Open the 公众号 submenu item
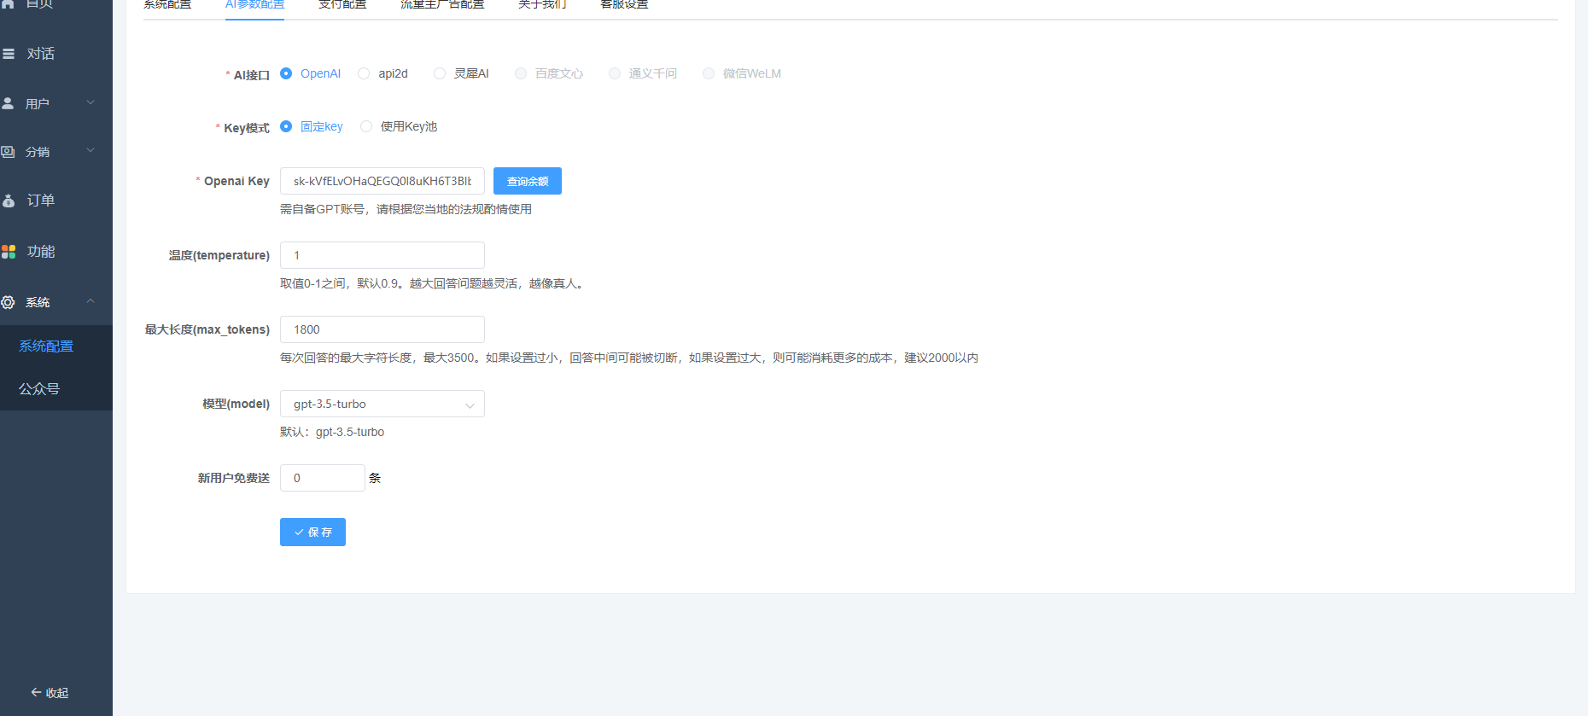The width and height of the screenshot is (1588, 716). [x=39, y=389]
